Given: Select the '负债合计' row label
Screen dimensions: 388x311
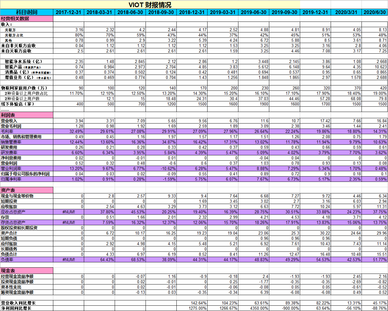Looking at the screenshot, I should (x=9, y=254).
